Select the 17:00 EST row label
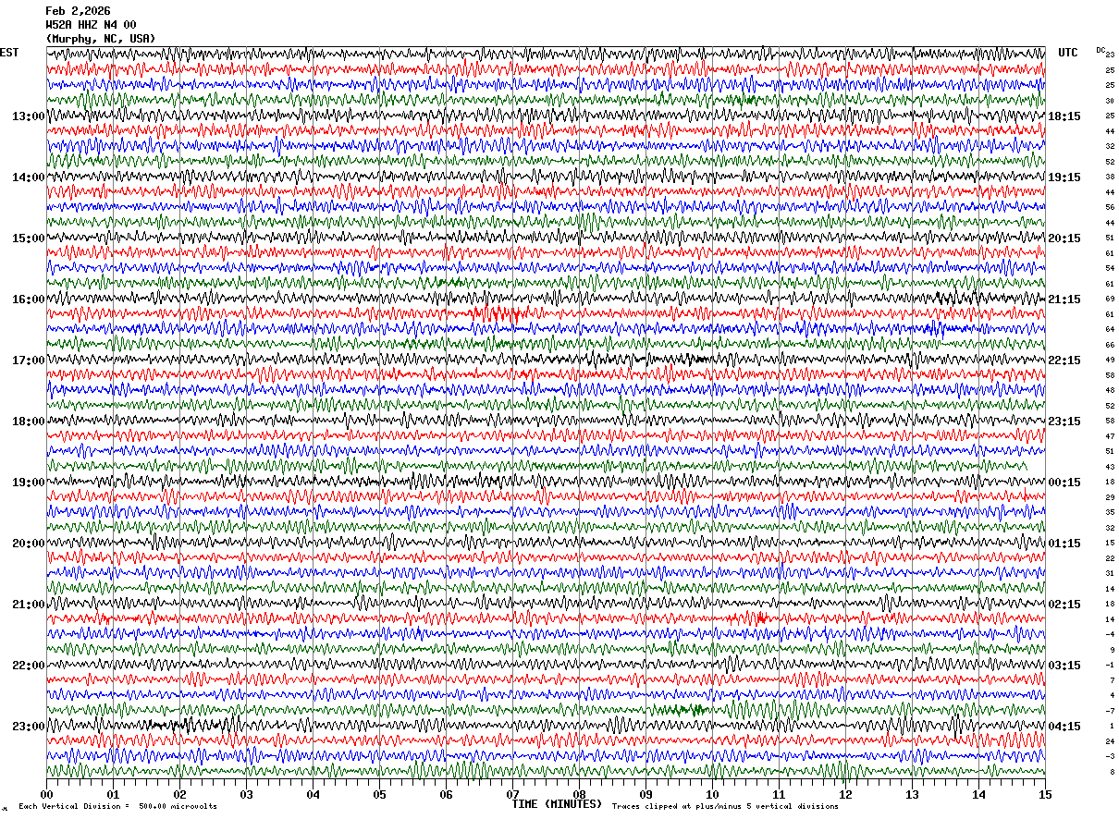Viewport: 1119px width, 819px height. [28, 361]
